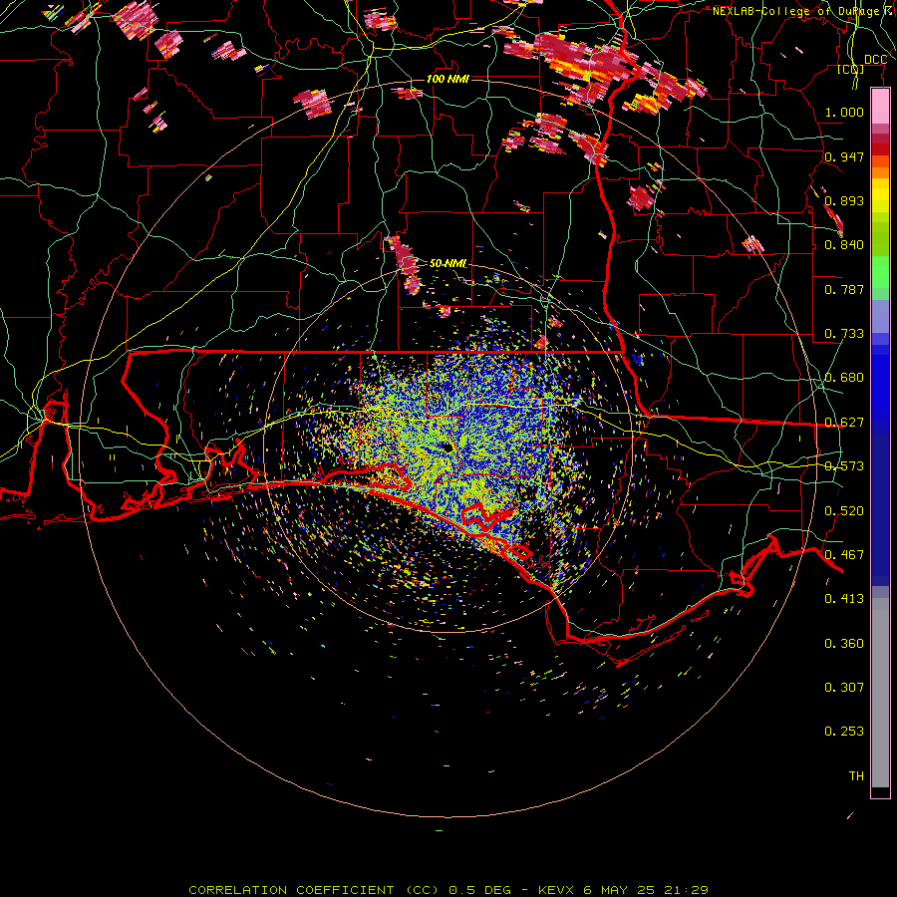
Task: Select the 0.413 scale value
Action: click(x=844, y=599)
